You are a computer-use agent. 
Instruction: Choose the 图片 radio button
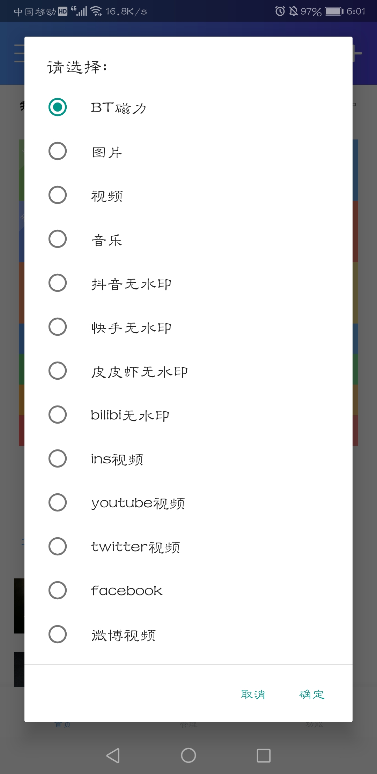[58, 151]
